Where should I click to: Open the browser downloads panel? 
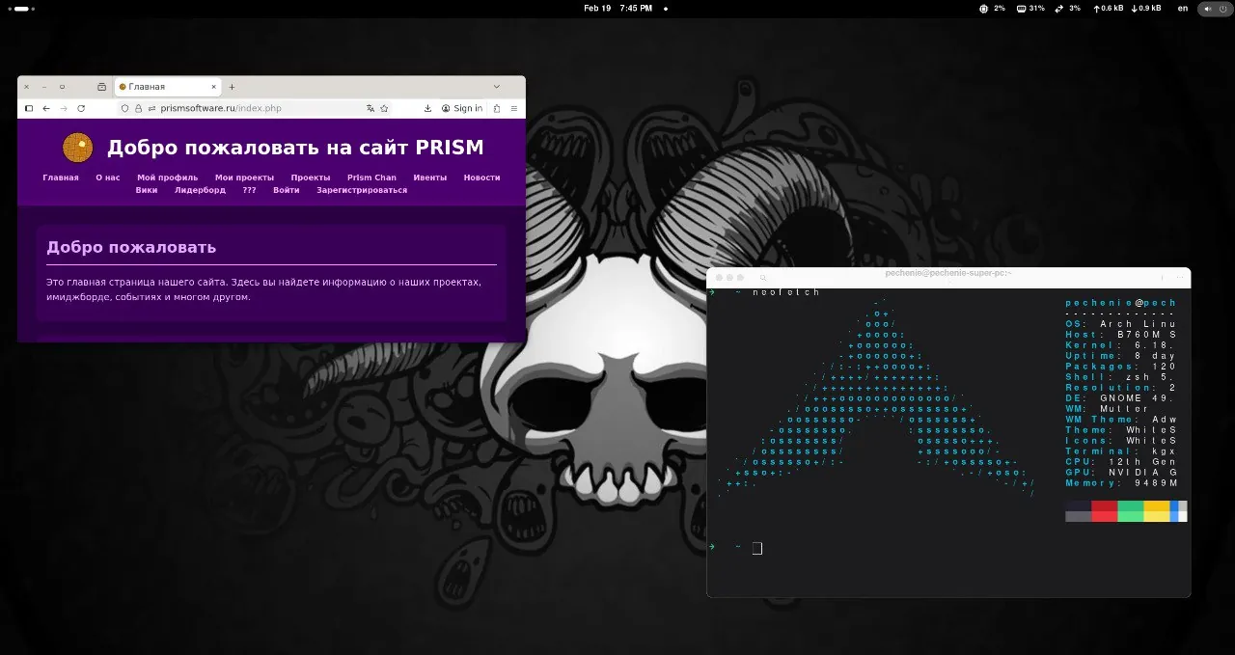[x=427, y=109]
